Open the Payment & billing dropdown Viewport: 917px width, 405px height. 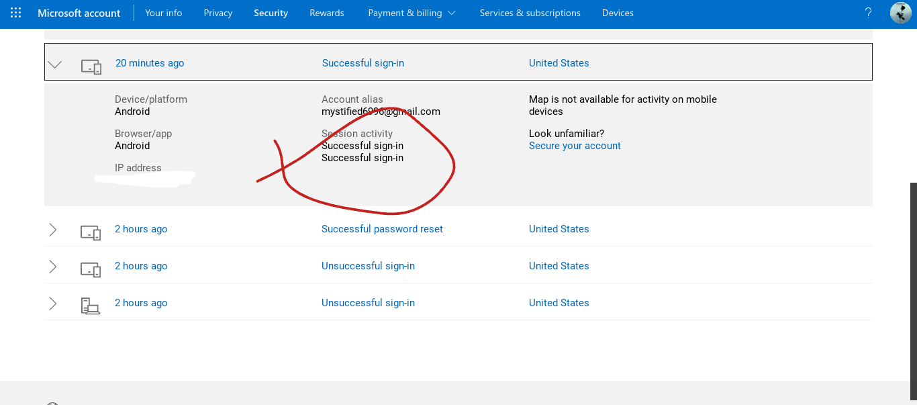tap(412, 13)
